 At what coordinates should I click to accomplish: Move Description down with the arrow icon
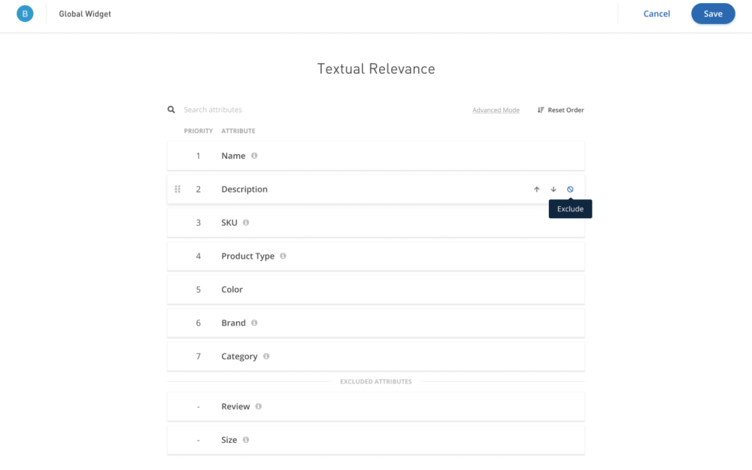553,190
